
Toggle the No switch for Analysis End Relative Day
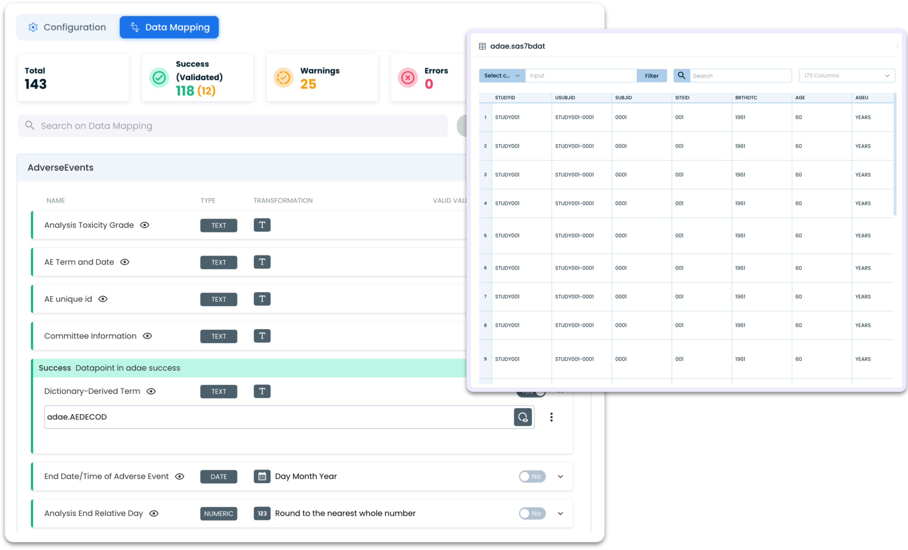tap(532, 513)
